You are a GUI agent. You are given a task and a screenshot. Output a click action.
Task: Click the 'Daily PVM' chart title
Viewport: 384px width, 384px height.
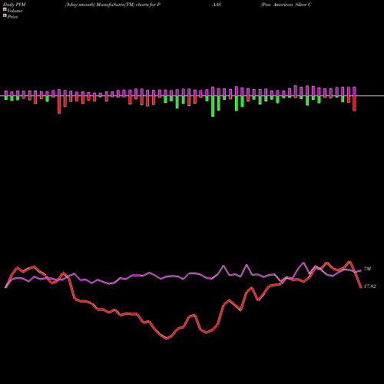coord(15,5)
